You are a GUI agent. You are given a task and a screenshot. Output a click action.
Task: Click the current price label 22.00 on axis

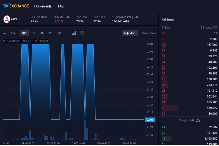pos(150,120)
